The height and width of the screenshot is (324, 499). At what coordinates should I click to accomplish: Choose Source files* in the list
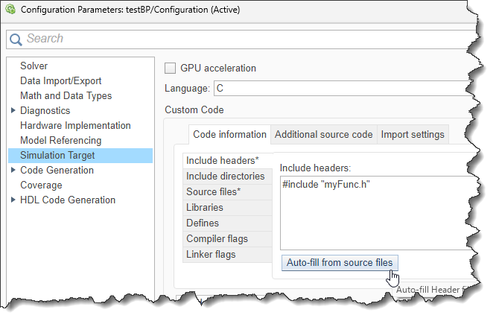click(x=218, y=192)
